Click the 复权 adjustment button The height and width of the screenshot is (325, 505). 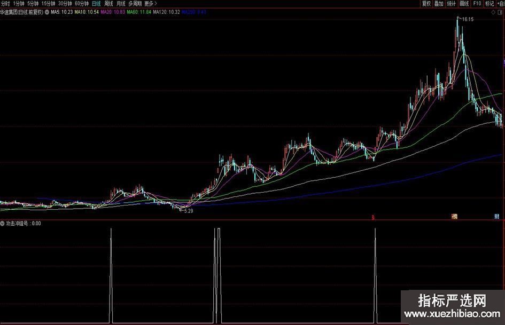click(x=426, y=4)
